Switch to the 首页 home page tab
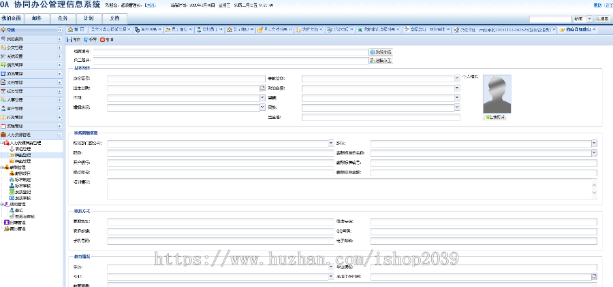Screen dimensions: 613x287 click(x=76, y=29)
